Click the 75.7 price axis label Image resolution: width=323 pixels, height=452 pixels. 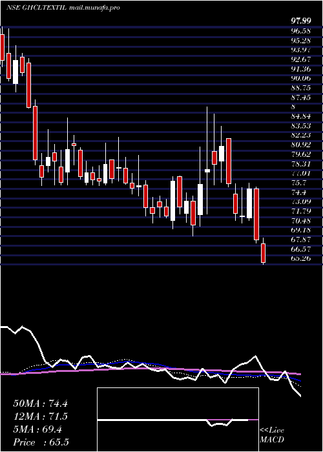pyautogui.click(x=298, y=183)
